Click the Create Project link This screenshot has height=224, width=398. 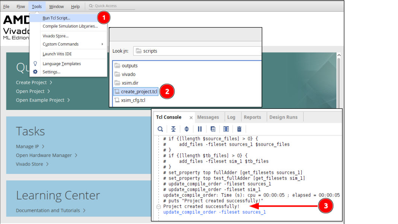tap(34, 82)
